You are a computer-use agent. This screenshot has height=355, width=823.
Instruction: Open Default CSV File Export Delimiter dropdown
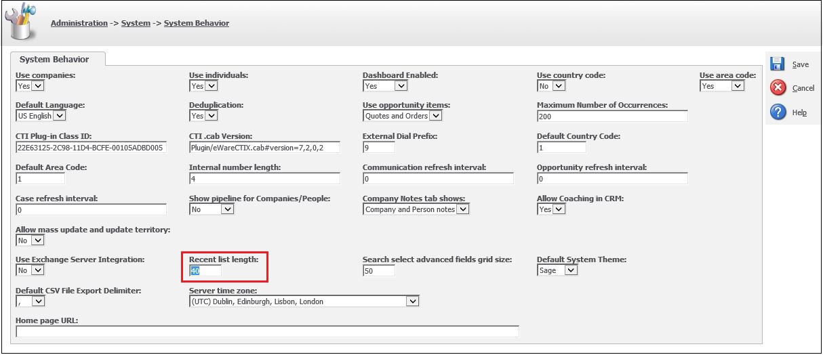click(30, 301)
